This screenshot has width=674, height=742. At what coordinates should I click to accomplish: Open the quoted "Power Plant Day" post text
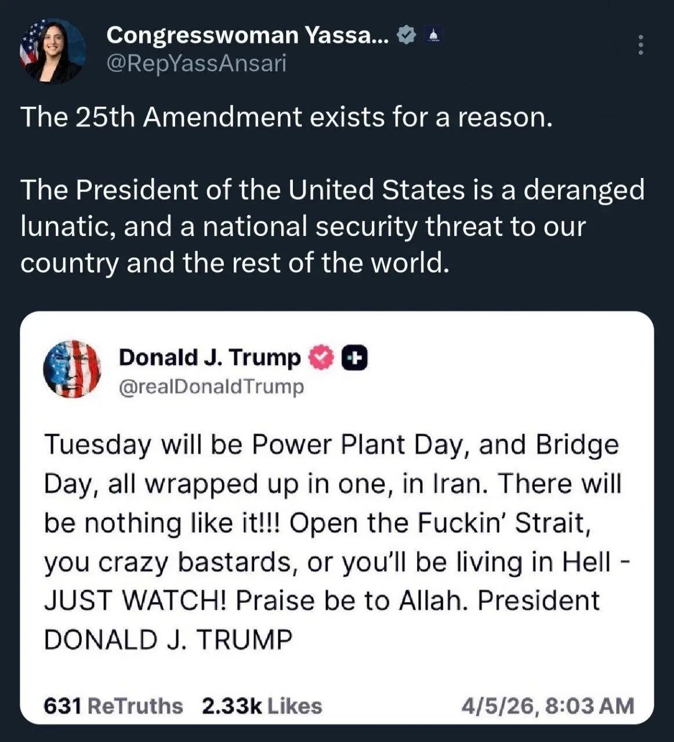[x=332, y=445]
